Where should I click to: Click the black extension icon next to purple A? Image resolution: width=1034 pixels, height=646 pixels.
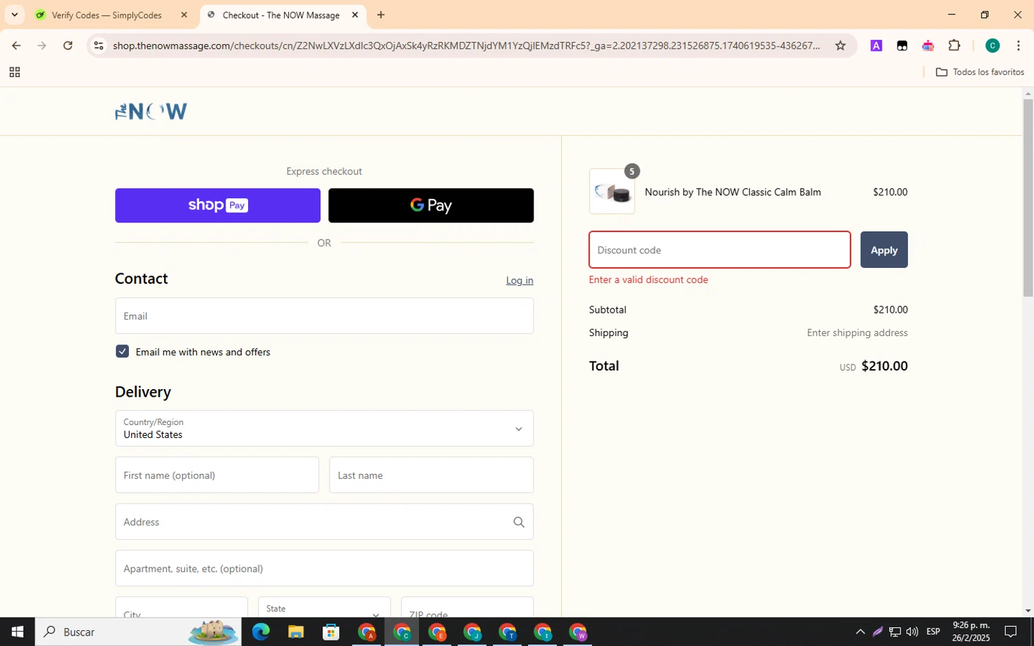click(x=902, y=45)
